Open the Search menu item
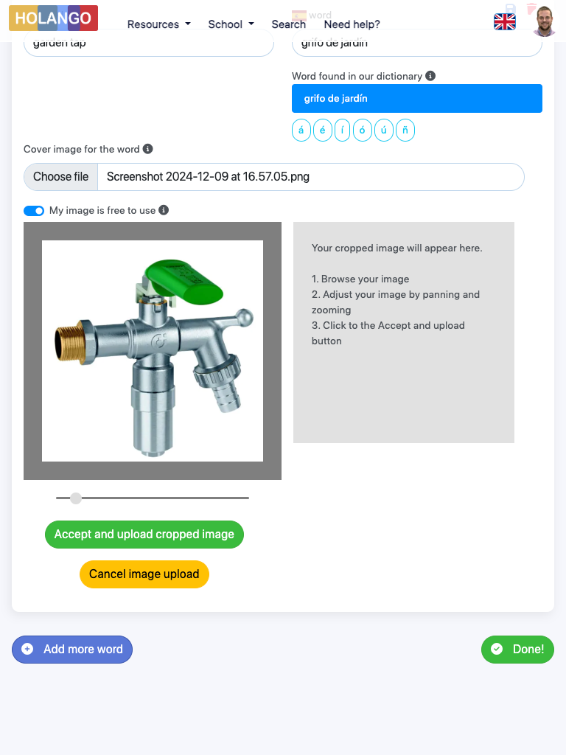Viewport: 566px width, 755px height. [289, 24]
